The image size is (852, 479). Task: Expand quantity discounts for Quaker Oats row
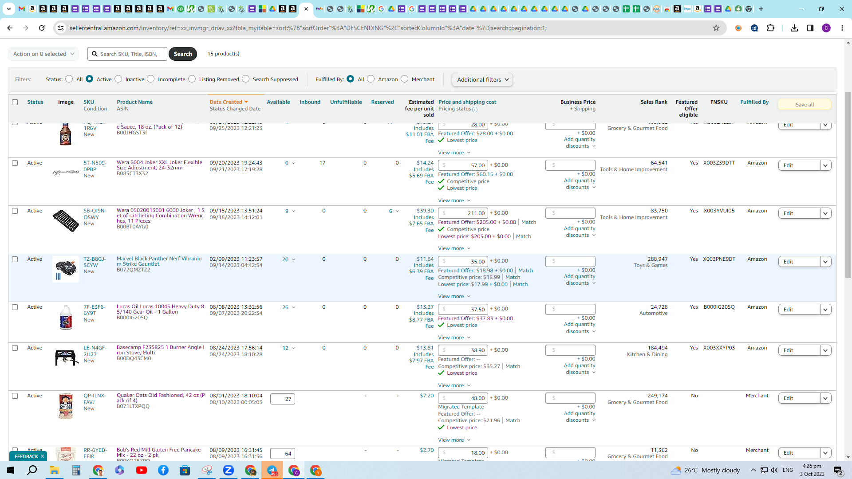(580, 416)
